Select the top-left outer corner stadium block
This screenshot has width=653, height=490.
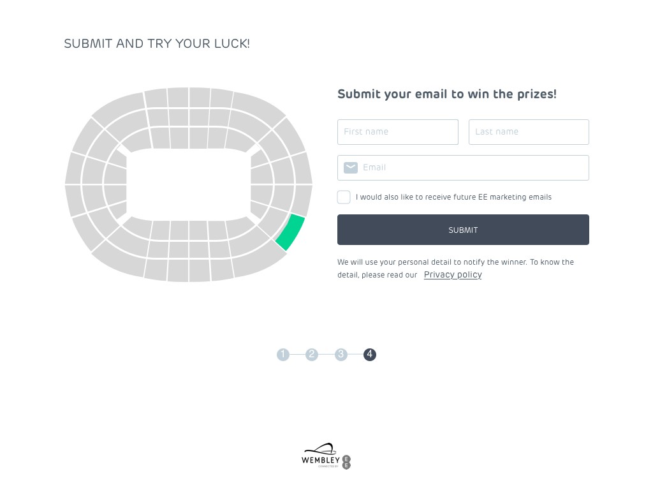(x=118, y=108)
